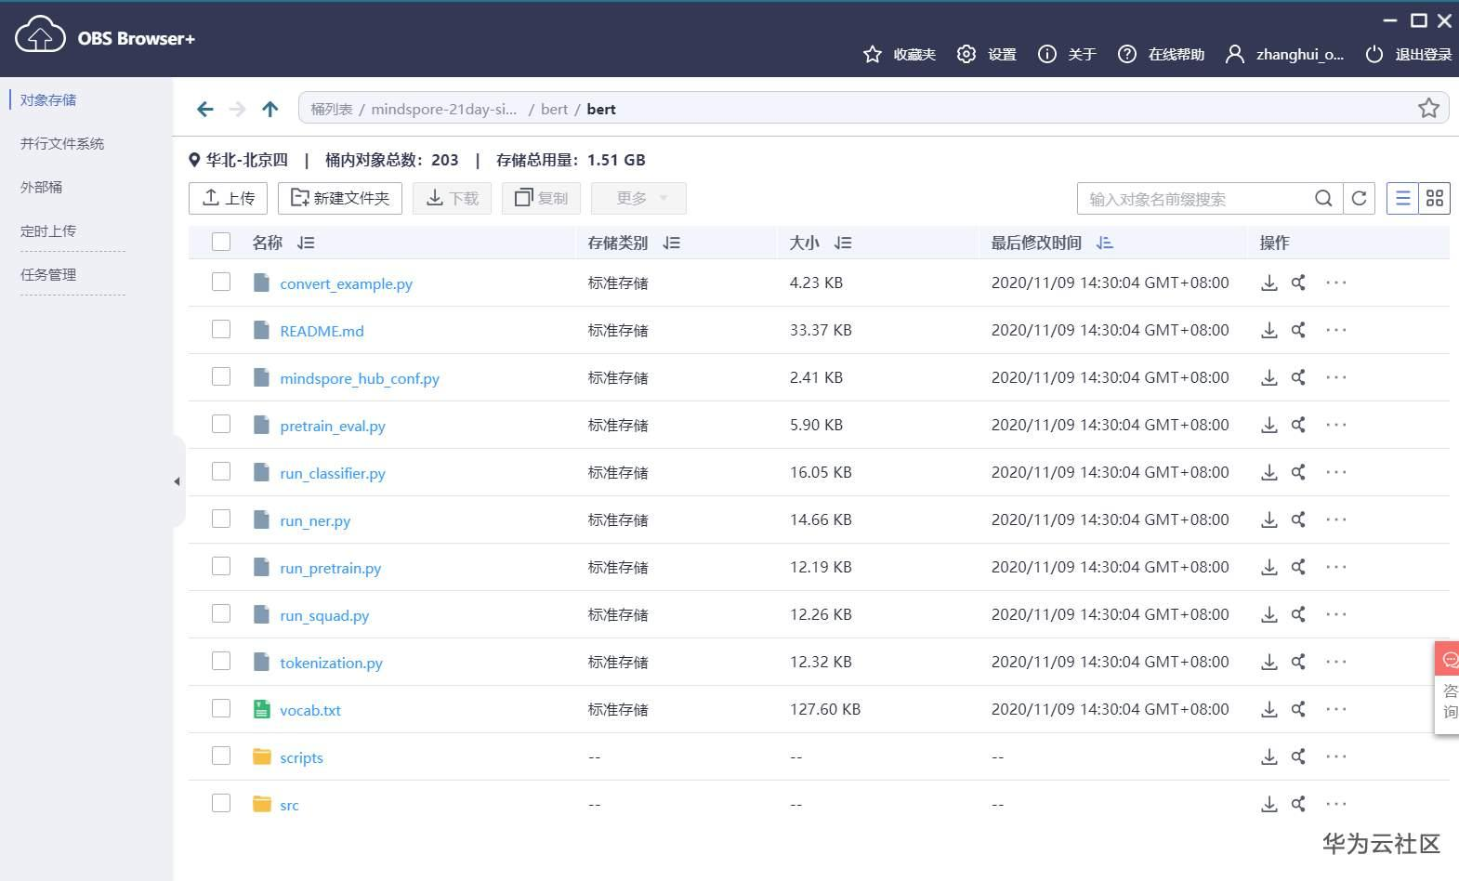Click download icon for README.md row

[1268, 330]
